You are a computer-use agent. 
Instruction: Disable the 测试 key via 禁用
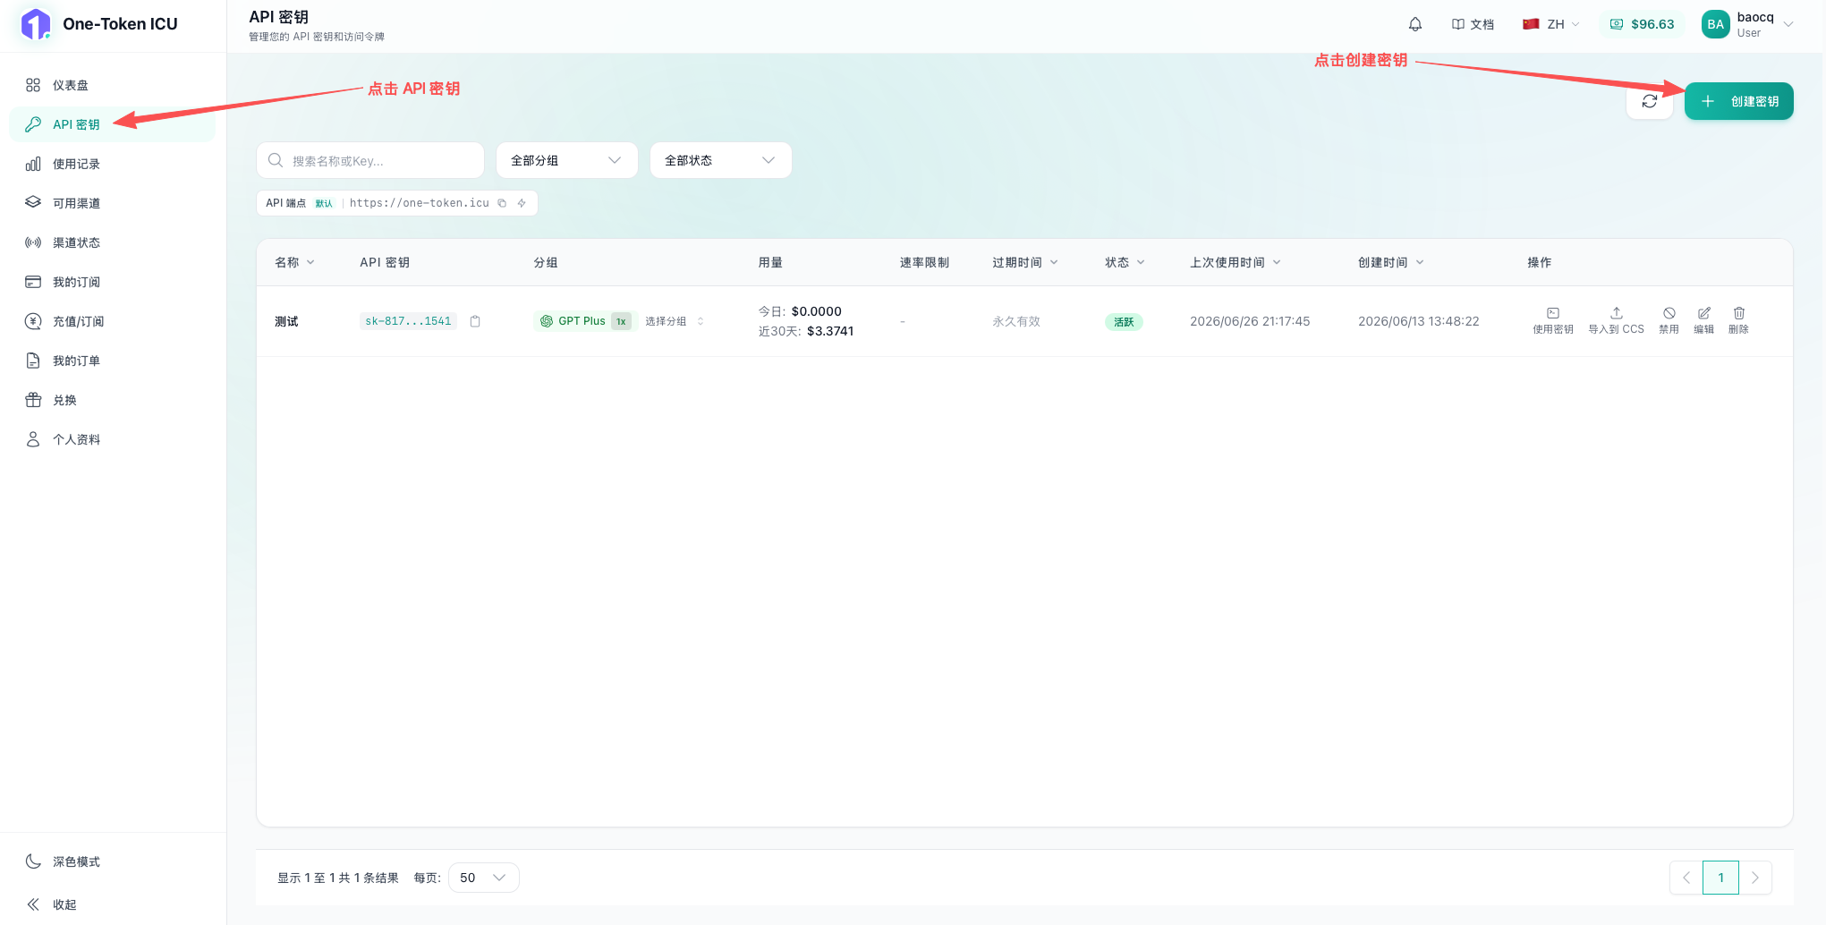pyautogui.click(x=1669, y=321)
